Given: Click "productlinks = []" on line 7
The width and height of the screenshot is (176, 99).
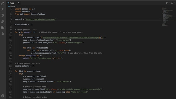Looking at the screenshot, I should (x=24, y=25).
